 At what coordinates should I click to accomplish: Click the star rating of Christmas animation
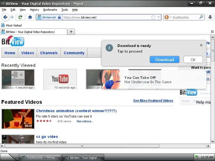[x=44, y=121]
